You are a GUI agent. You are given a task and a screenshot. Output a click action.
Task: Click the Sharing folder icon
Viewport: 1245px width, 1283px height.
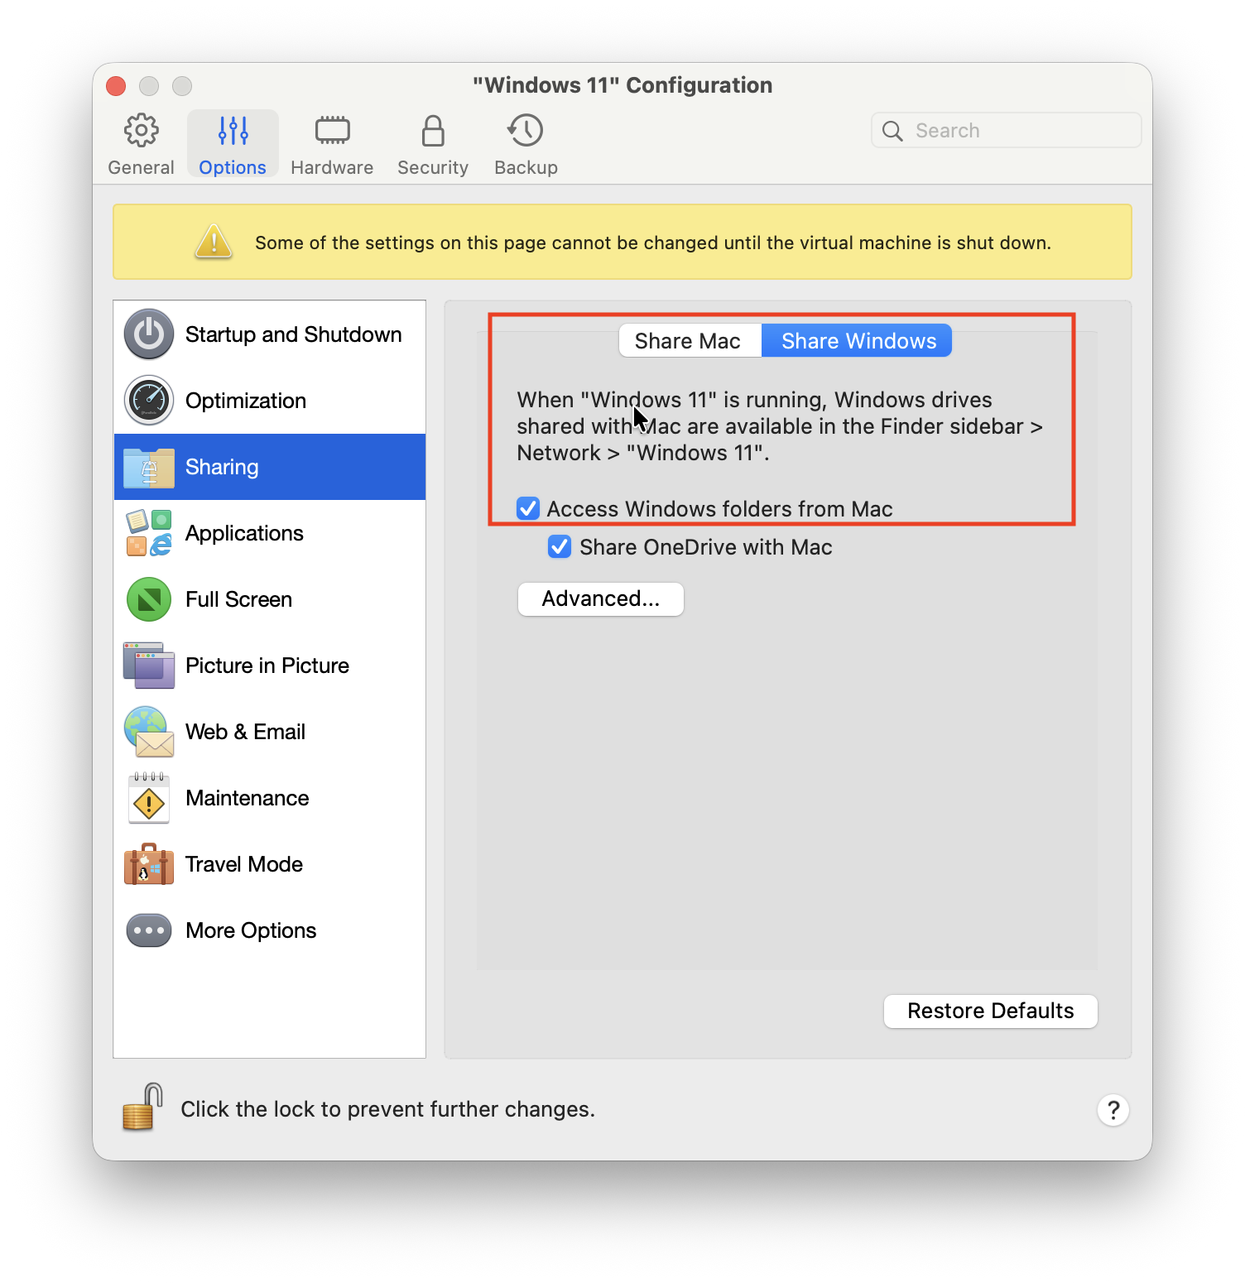click(149, 468)
